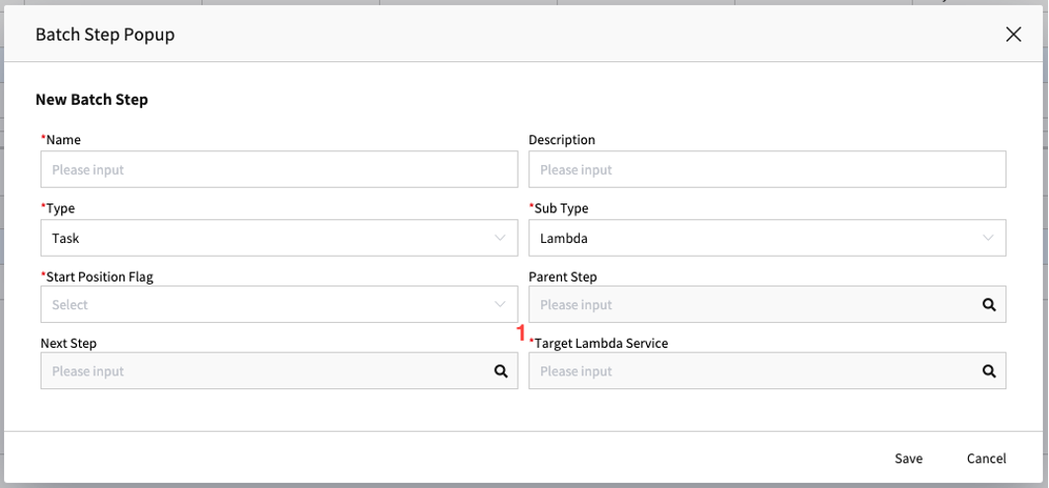Click the Parent Step search magnifier icon
The width and height of the screenshot is (1049, 488).
pyautogui.click(x=989, y=304)
